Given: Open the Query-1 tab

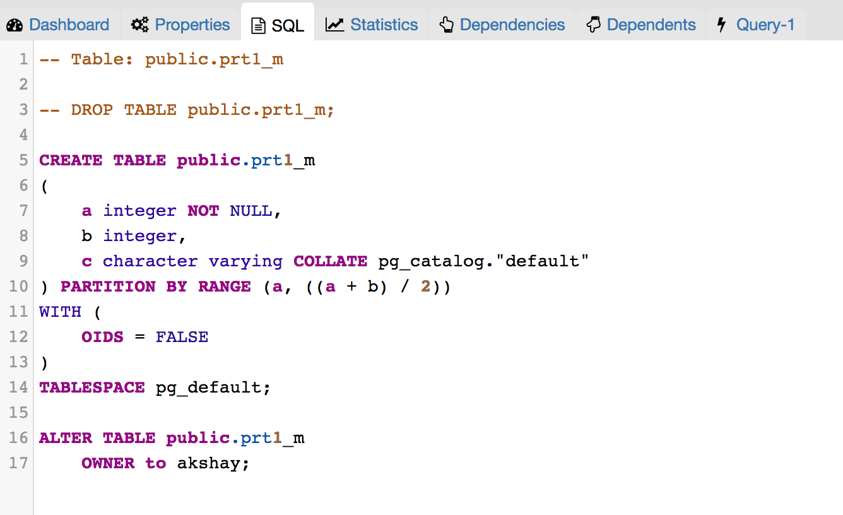Looking at the screenshot, I should [x=765, y=25].
